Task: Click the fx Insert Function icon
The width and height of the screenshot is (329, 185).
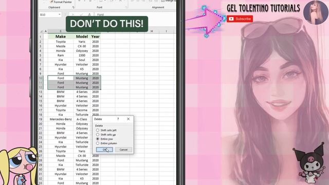Action: pyautogui.click(x=89, y=15)
